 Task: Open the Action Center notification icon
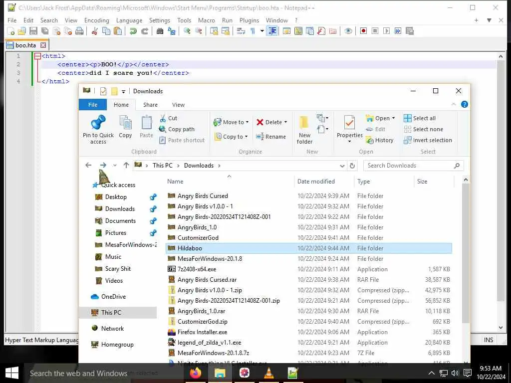tap(468, 373)
